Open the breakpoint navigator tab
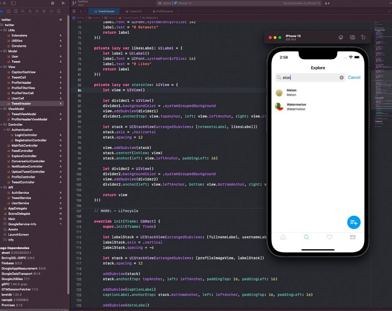Viewport: 392px width, 311px height. tap(52, 11)
